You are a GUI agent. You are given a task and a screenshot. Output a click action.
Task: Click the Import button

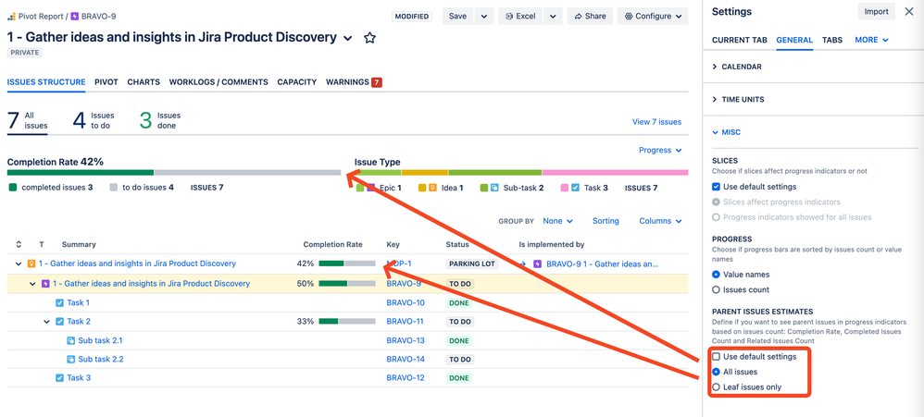click(x=877, y=12)
